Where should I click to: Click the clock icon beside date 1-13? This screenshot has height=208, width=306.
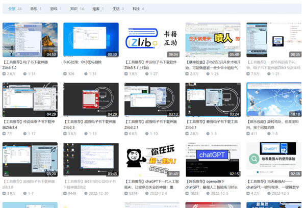click(86, 134)
